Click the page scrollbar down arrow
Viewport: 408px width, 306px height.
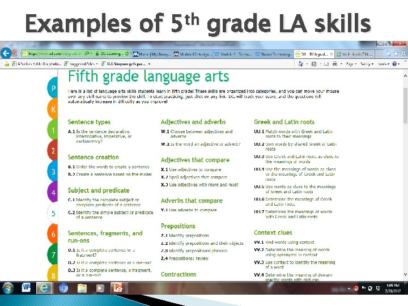(x=405, y=275)
